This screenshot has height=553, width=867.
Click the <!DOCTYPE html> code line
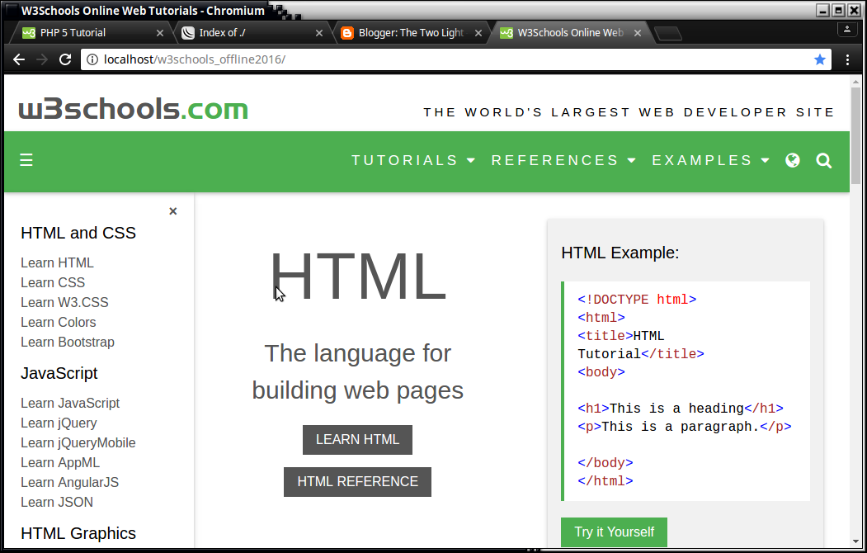(x=637, y=300)
